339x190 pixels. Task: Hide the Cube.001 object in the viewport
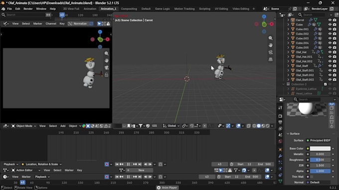tap(330, 29)
